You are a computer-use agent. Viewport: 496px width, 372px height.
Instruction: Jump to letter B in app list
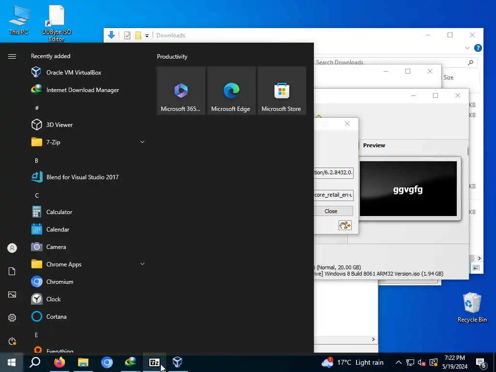(36, 160)
